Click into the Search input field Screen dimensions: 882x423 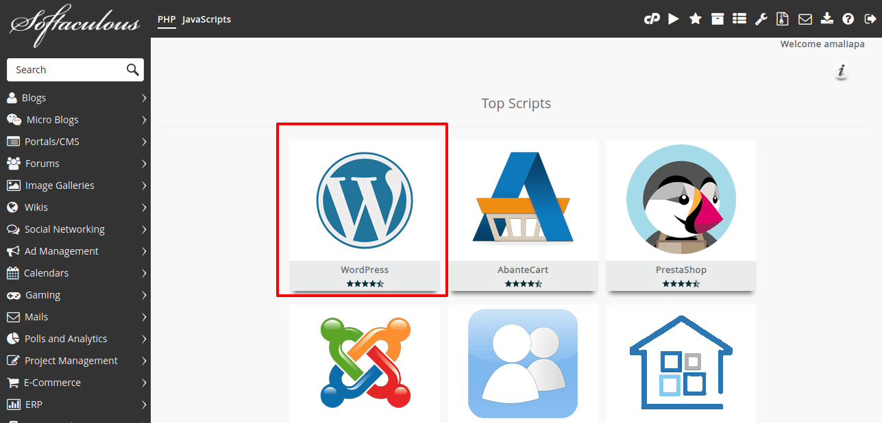[65, 70]
